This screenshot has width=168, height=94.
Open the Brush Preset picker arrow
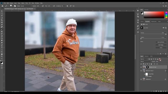click(13, 6)
